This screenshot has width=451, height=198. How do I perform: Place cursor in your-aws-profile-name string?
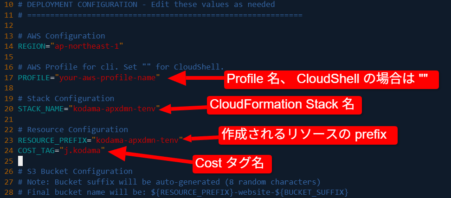[x=108, y=77]
